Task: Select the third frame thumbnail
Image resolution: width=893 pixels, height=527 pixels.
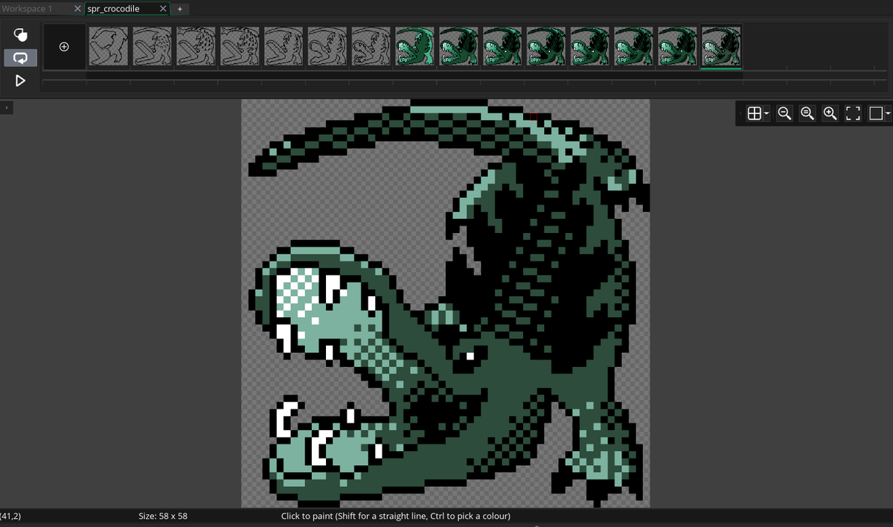Action: click(196, 46)
